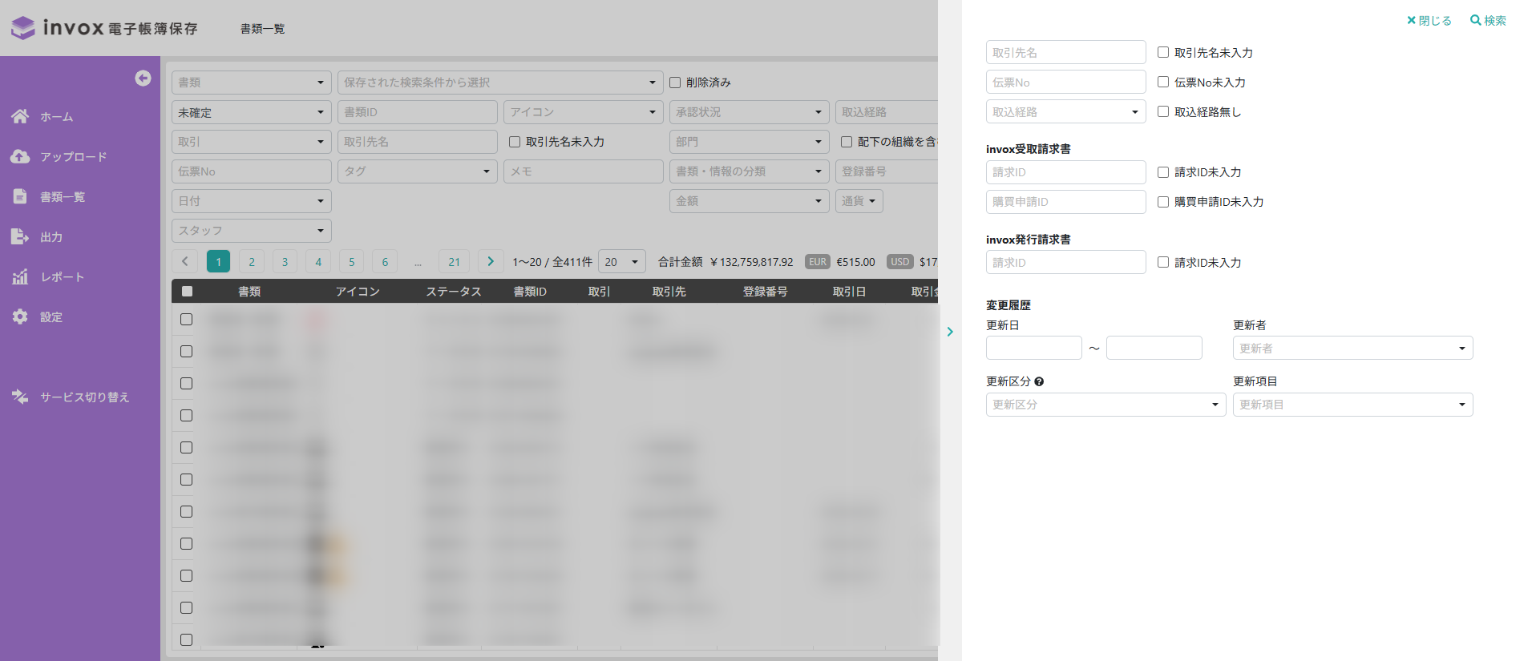Click the document list icon in sidebar

click(20, 196)
